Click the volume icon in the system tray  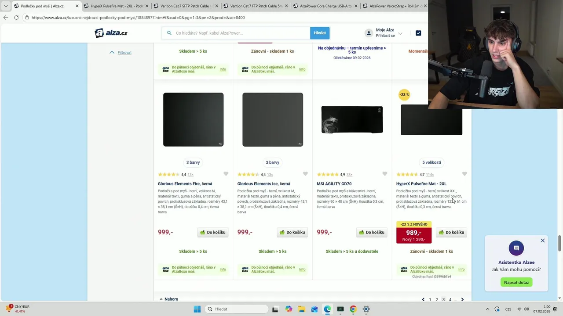[x=526, y=309]
